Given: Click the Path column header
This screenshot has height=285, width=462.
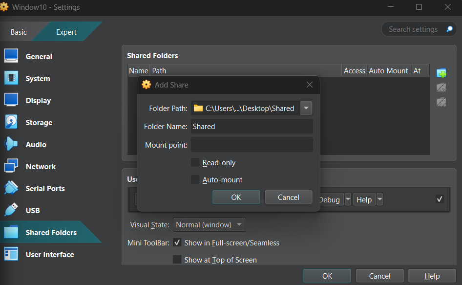Looking at the screenshot, I should pyautogui.click(x=246, y=71).
